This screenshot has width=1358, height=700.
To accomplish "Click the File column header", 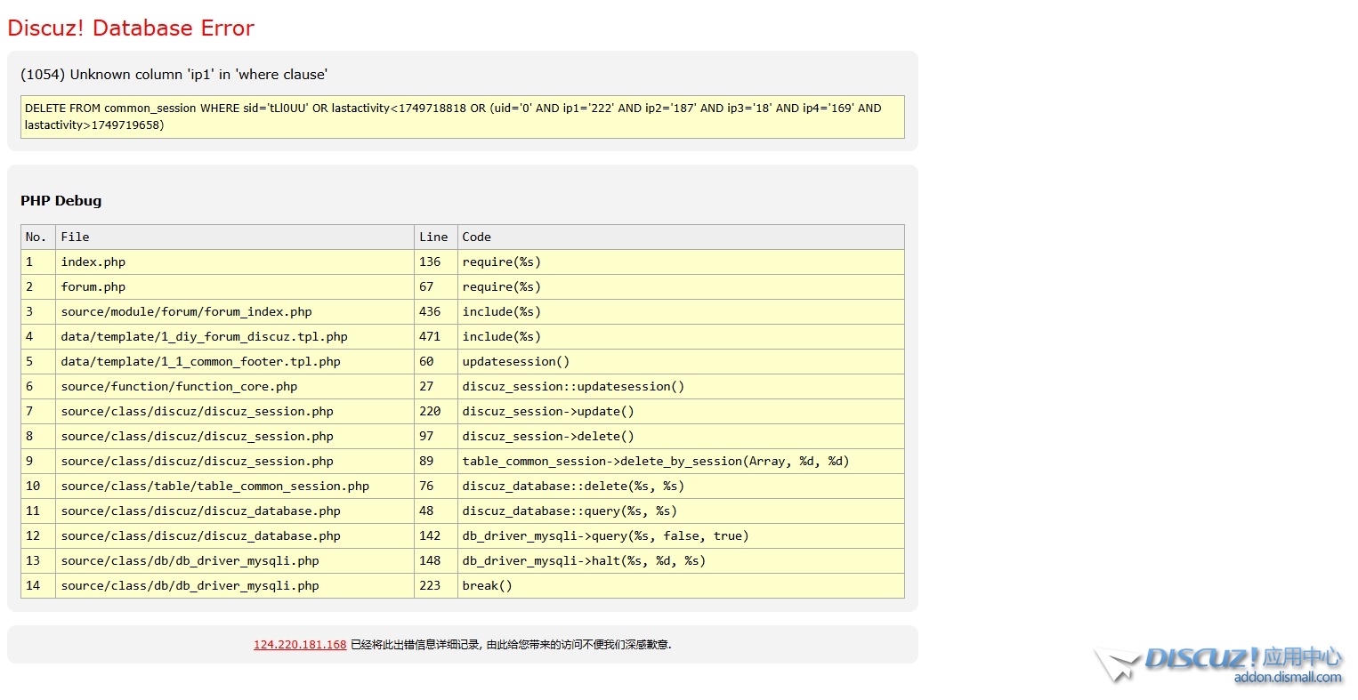I will [75, 237].
